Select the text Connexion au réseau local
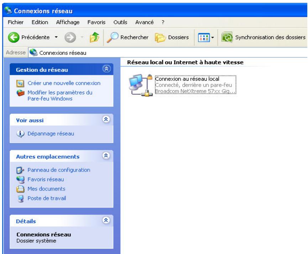The image size is (308, 254). 187,79
